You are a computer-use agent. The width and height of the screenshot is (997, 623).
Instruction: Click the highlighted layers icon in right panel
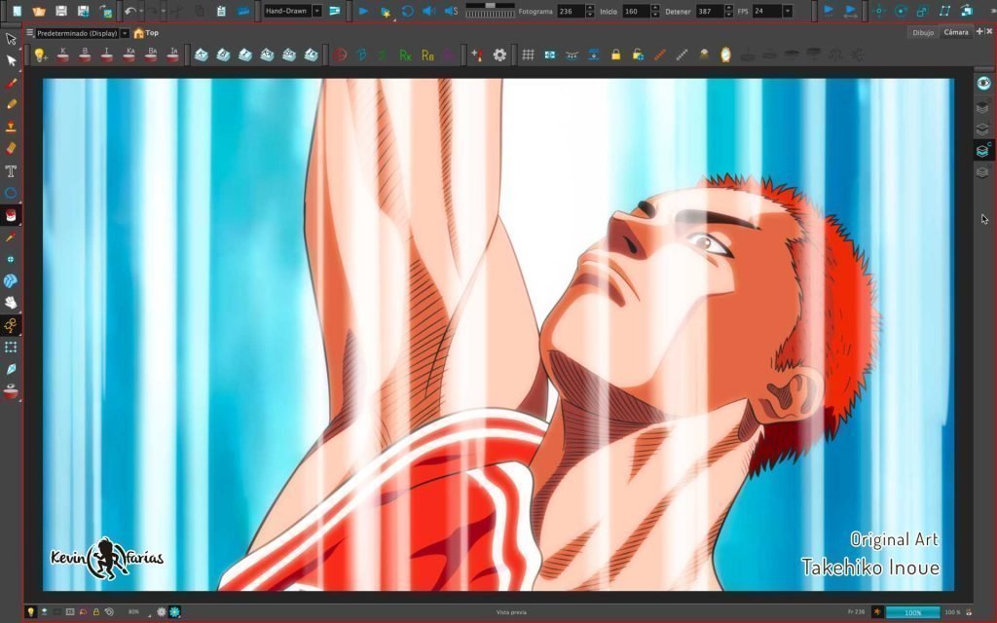[983, 151]
